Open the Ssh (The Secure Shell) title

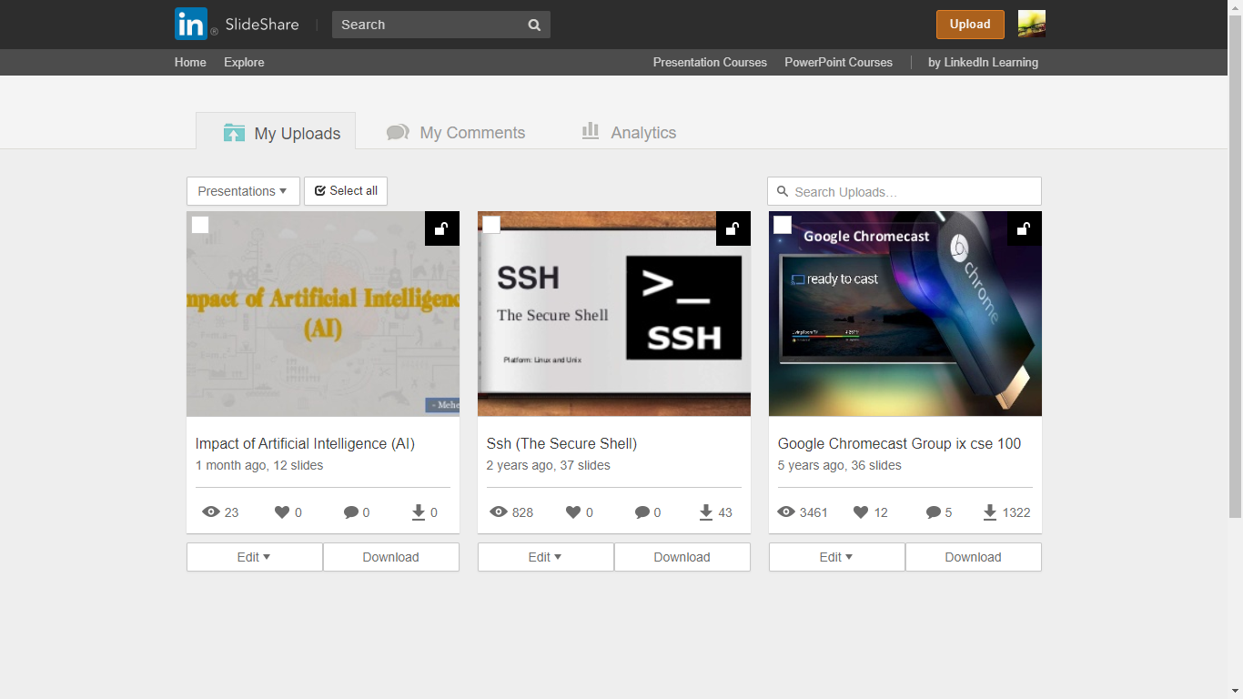point(561,444)
